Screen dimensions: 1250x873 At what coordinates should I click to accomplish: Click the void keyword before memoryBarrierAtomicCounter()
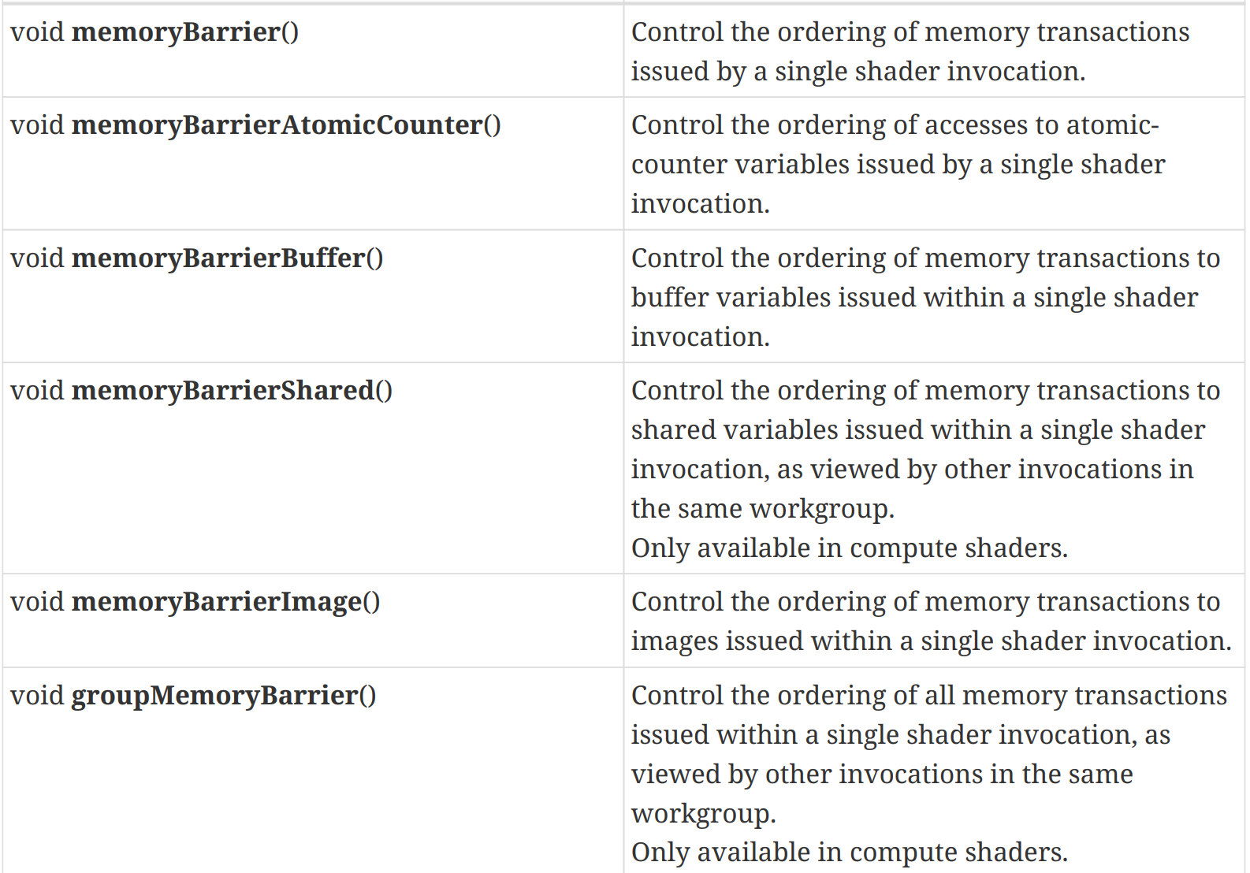coord(37,125)
